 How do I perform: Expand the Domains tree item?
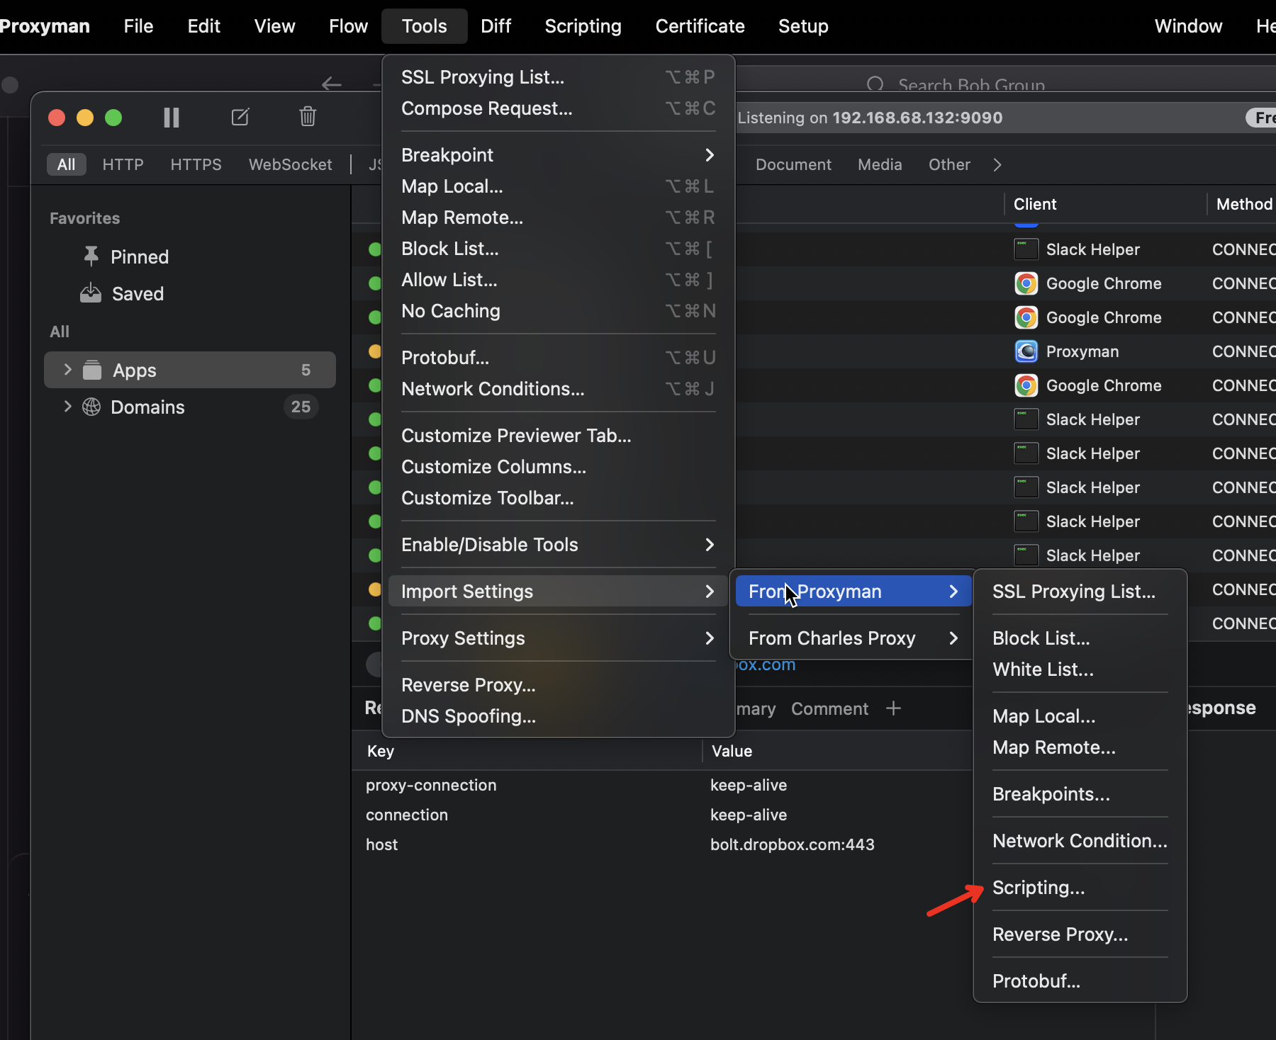coord(67,406)
